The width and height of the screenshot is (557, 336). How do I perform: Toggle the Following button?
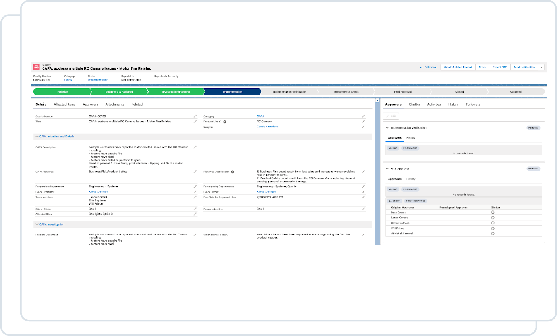pyautogui.click(x=428, y=67)
